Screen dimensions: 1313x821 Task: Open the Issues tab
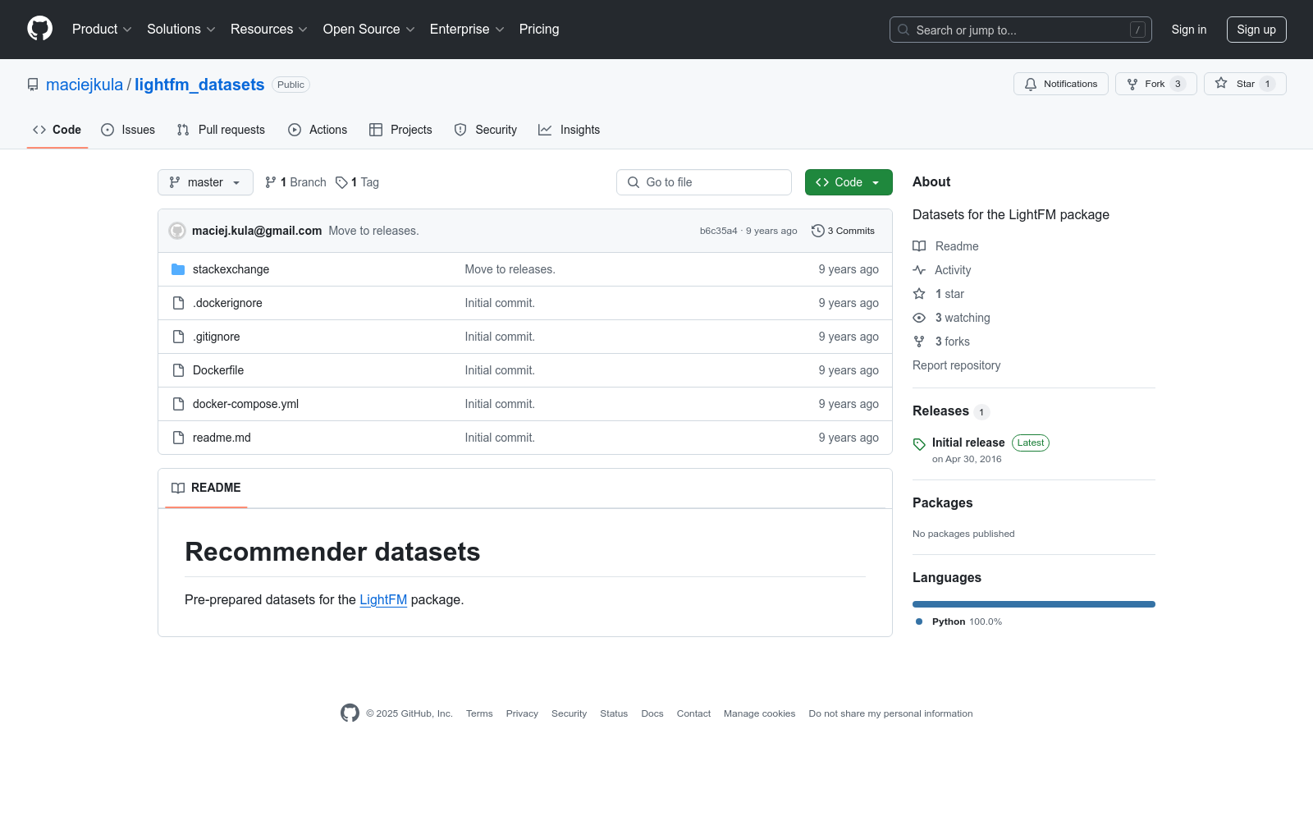128,130
